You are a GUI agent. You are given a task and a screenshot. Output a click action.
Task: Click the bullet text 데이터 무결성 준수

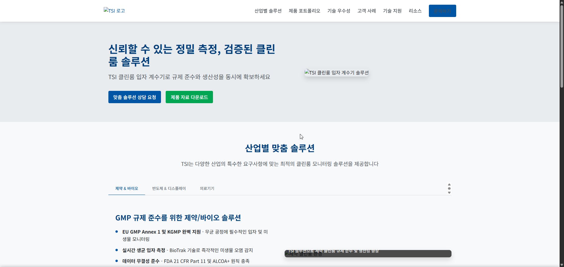coord(141,261)
